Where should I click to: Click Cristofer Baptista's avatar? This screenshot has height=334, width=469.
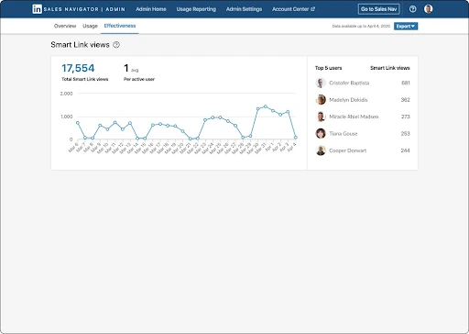pyautogui.click(x=321, y=83)
